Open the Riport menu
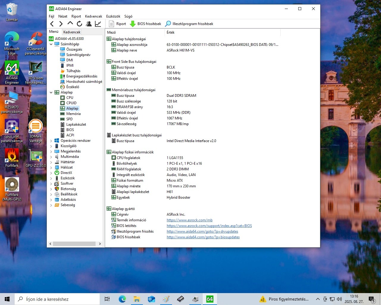The height and width of the screenshot is (305, 381). (76, 16)
